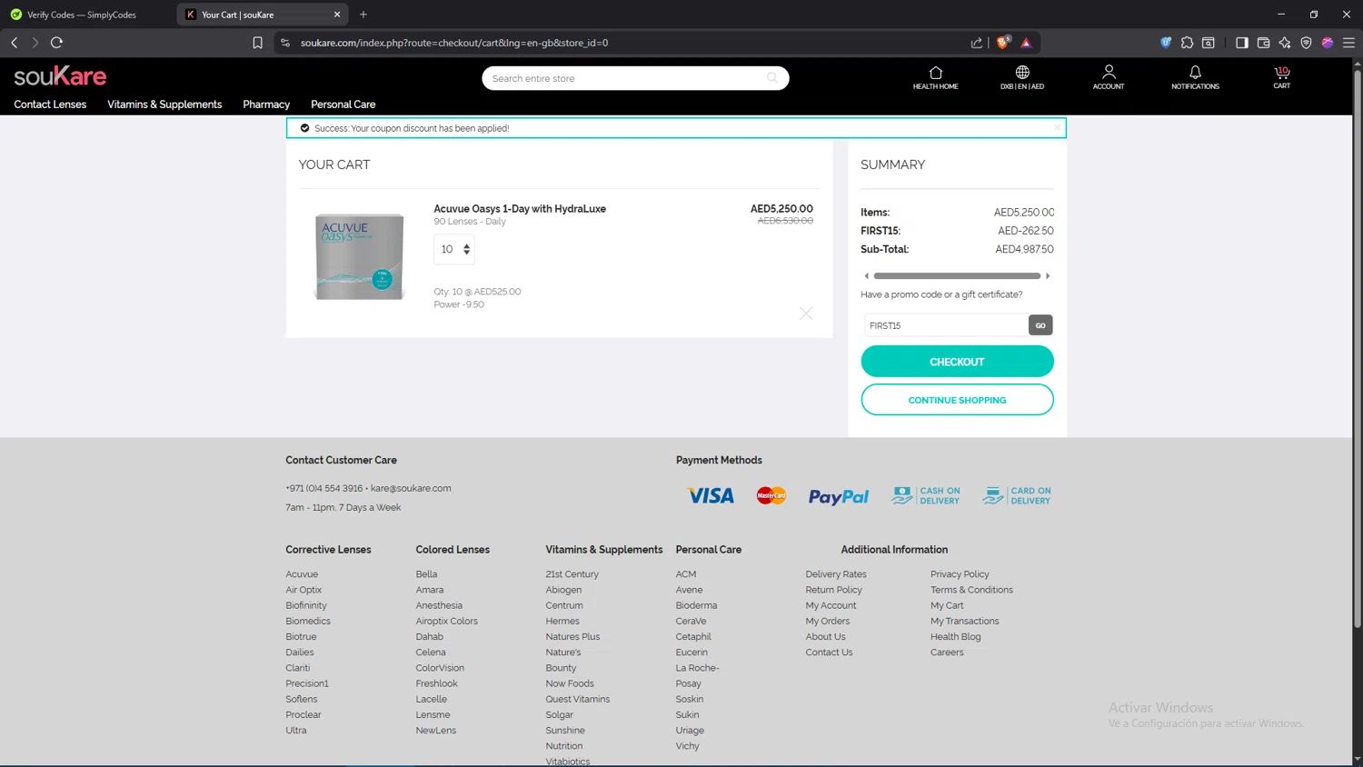Open Air Optix footer link
The width and height of the screenshot is (1363, 767).
pos(303,590)
